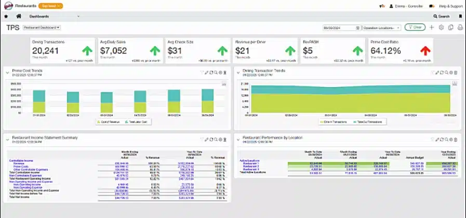Click the plus icon to add a component

click(x=431, y=27)
